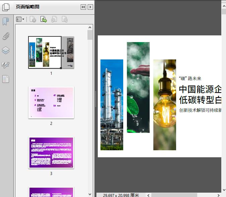Rotate pages clockwise icon
This screenshot has width=226, height=197.
click(x=65, y=19)
